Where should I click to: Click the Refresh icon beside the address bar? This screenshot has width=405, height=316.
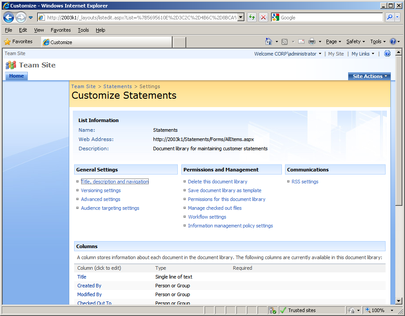pyautogui.click(x=251, y=17)
